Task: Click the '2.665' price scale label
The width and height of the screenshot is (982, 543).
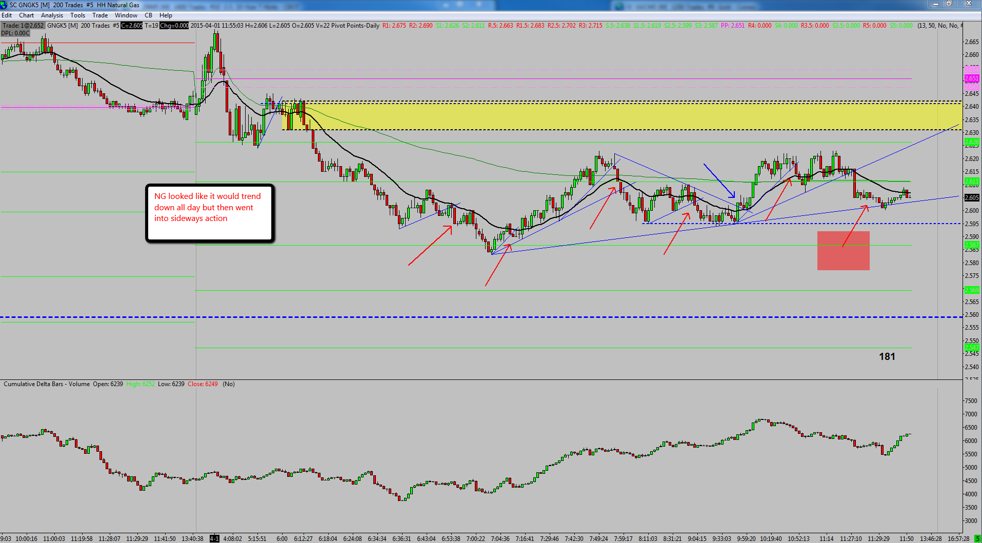Action: pyautogui.click(x=971, y=42)
